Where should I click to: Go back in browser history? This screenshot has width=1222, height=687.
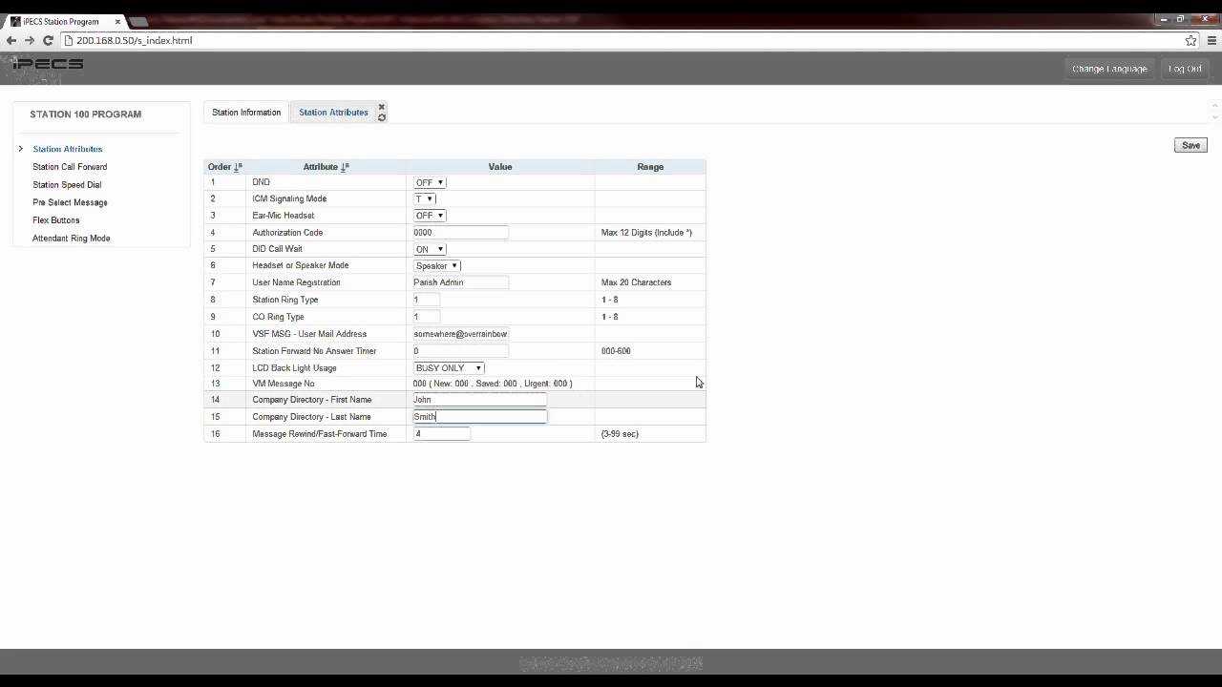(11, 40)
